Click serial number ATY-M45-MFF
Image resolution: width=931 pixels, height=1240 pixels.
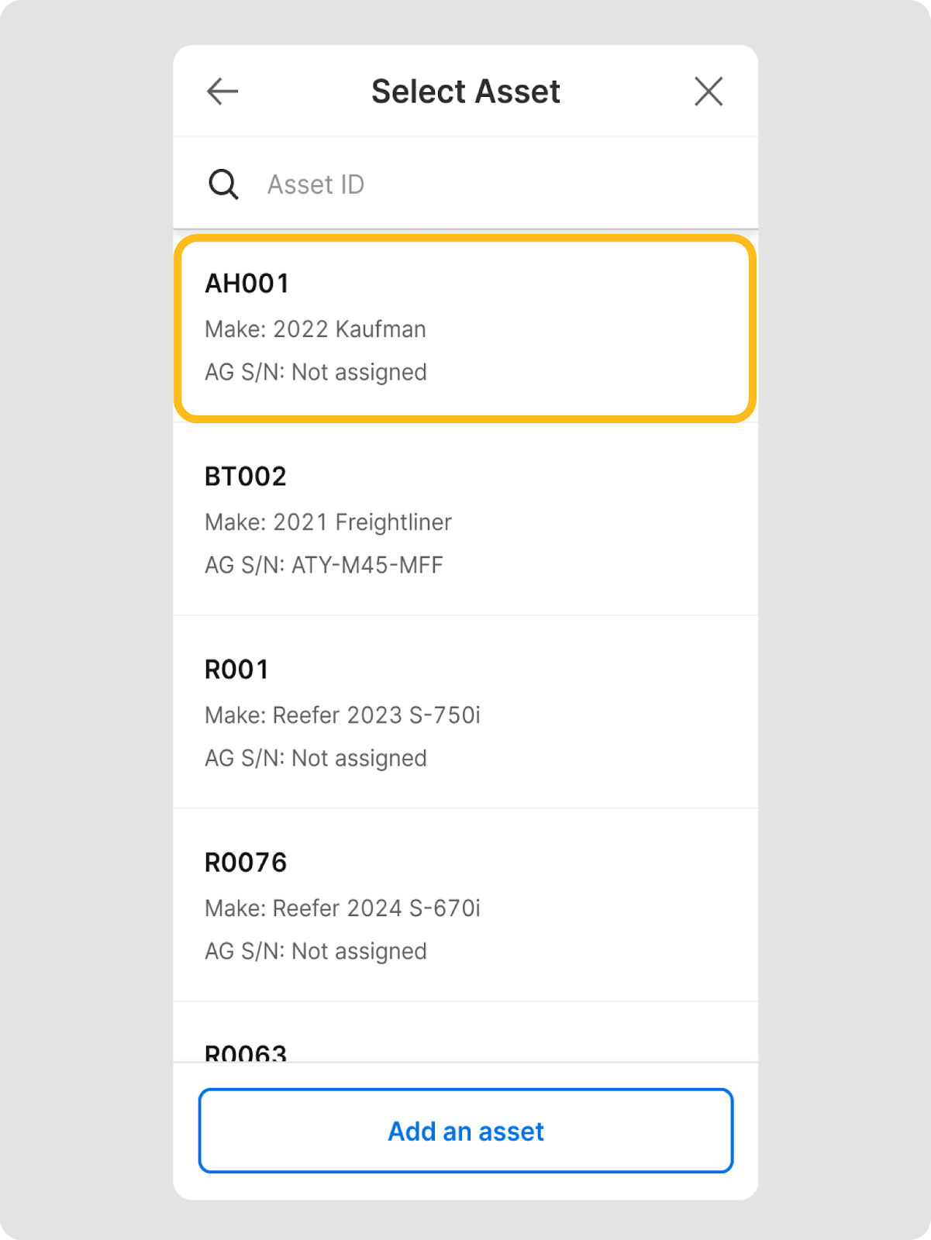(x=367, y=565)
